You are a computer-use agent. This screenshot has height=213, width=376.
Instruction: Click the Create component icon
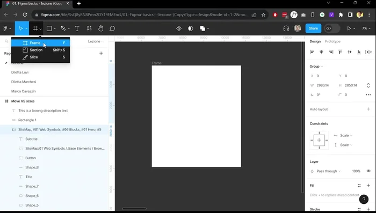[x=179, y=28]
